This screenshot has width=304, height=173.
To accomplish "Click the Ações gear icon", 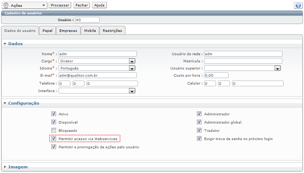I will coord(6,5).
